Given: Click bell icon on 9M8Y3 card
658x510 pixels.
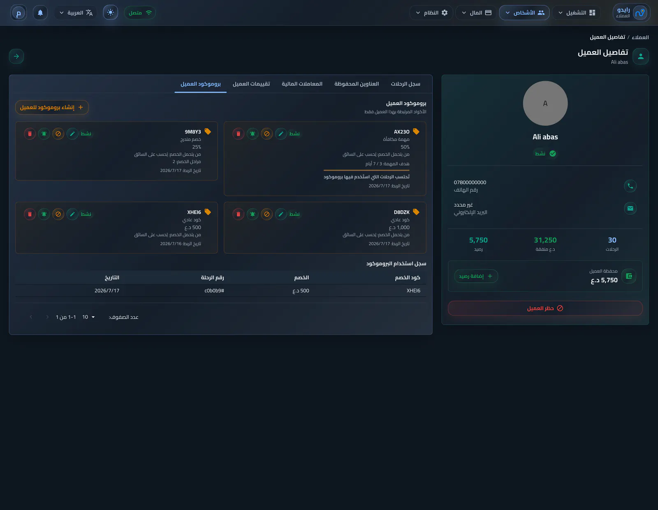Looking at the screenshot, I should 44,134.
